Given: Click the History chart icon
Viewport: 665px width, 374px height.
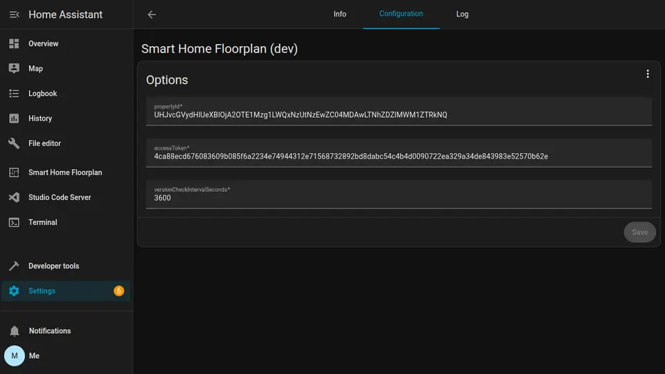Looking at the screenshot, I should pyautogui.click(x=14, y=118).
